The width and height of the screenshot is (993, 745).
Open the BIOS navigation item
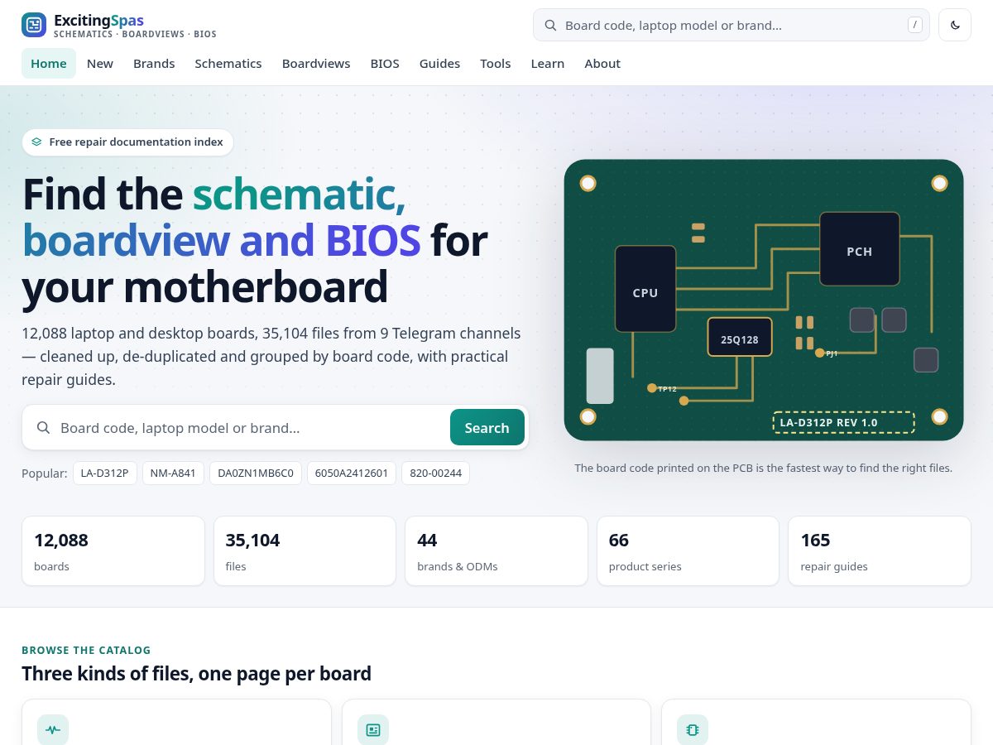[385, 64]
